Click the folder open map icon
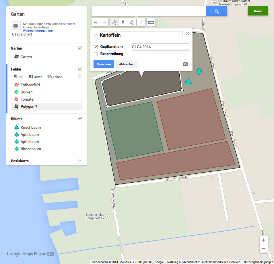 point(15,26)
